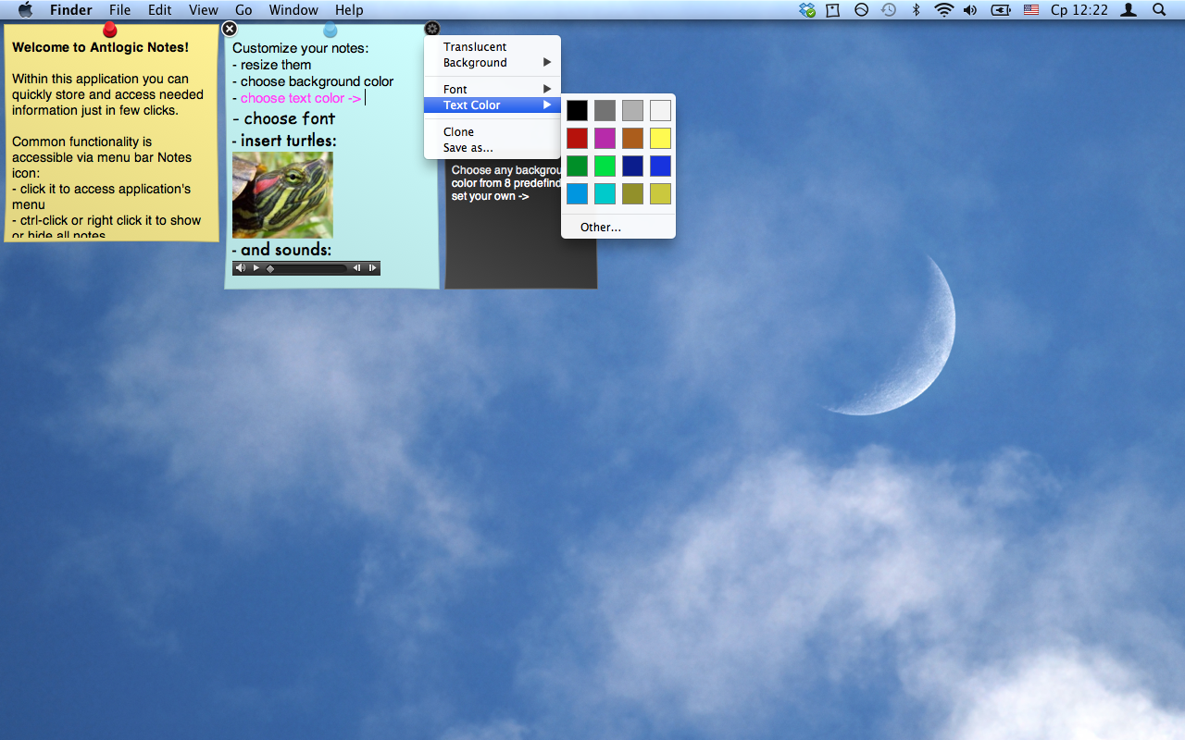
Task: Click the 'Welcome to Antlogic Notes!' heading
Action: [100, 47]
